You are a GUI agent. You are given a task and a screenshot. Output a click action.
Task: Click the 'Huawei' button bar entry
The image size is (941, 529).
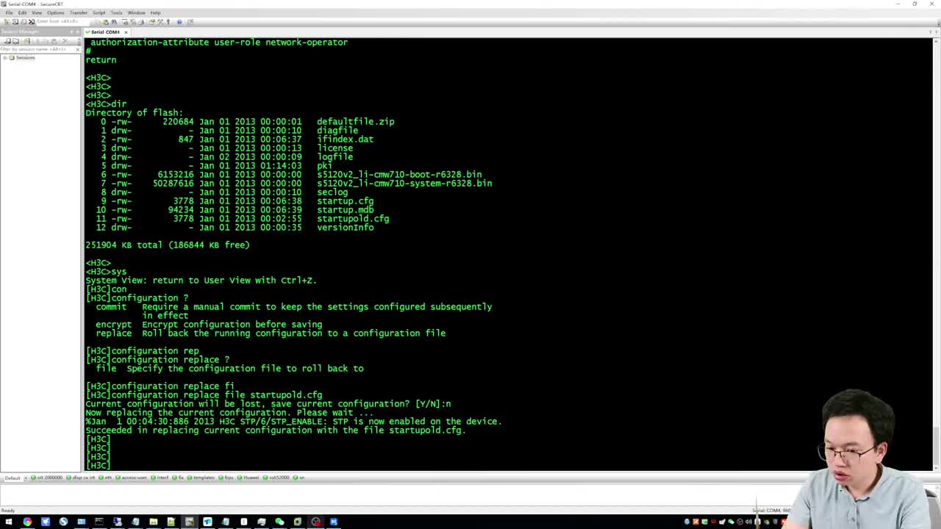click(248, 478)
